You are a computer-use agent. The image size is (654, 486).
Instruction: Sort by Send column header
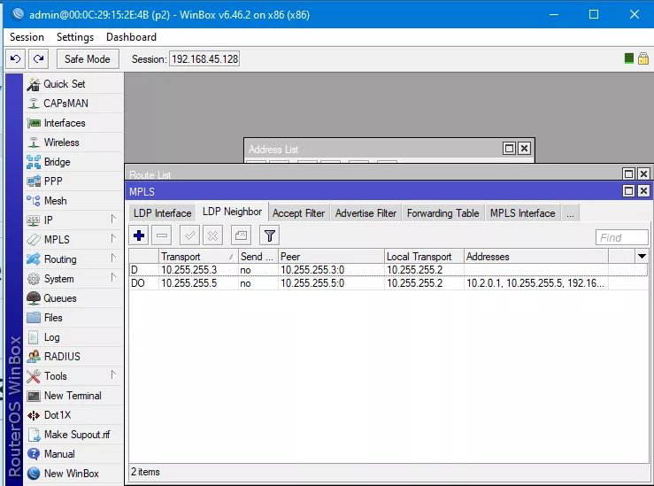[258, 256]
